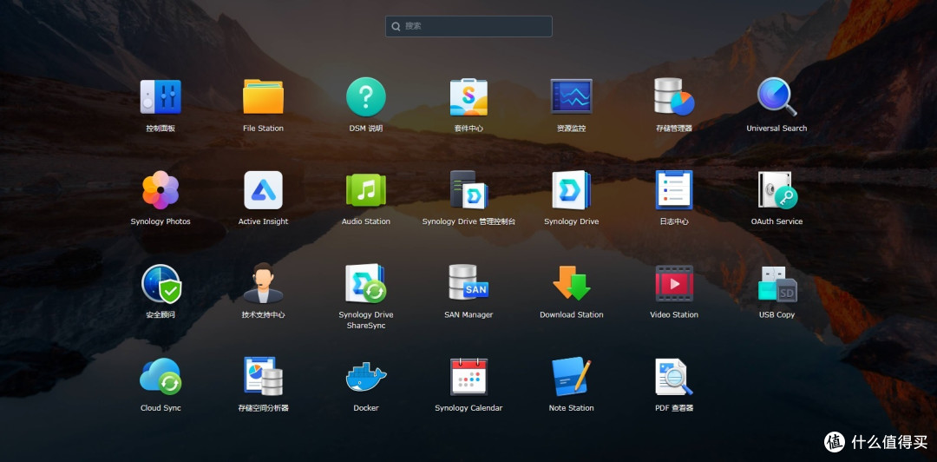Open Cloud Sync

pyautogui.click(x=161, y=377)
